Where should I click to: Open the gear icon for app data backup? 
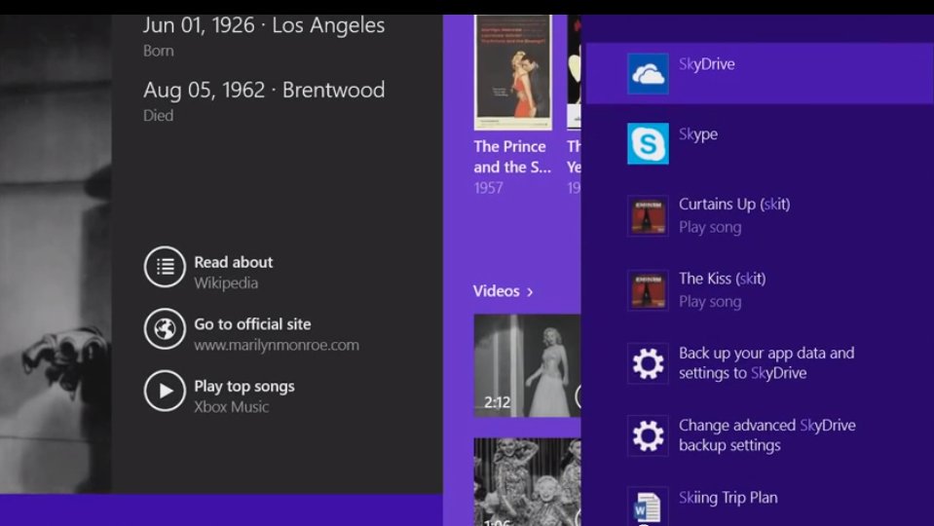pos(648,363)
